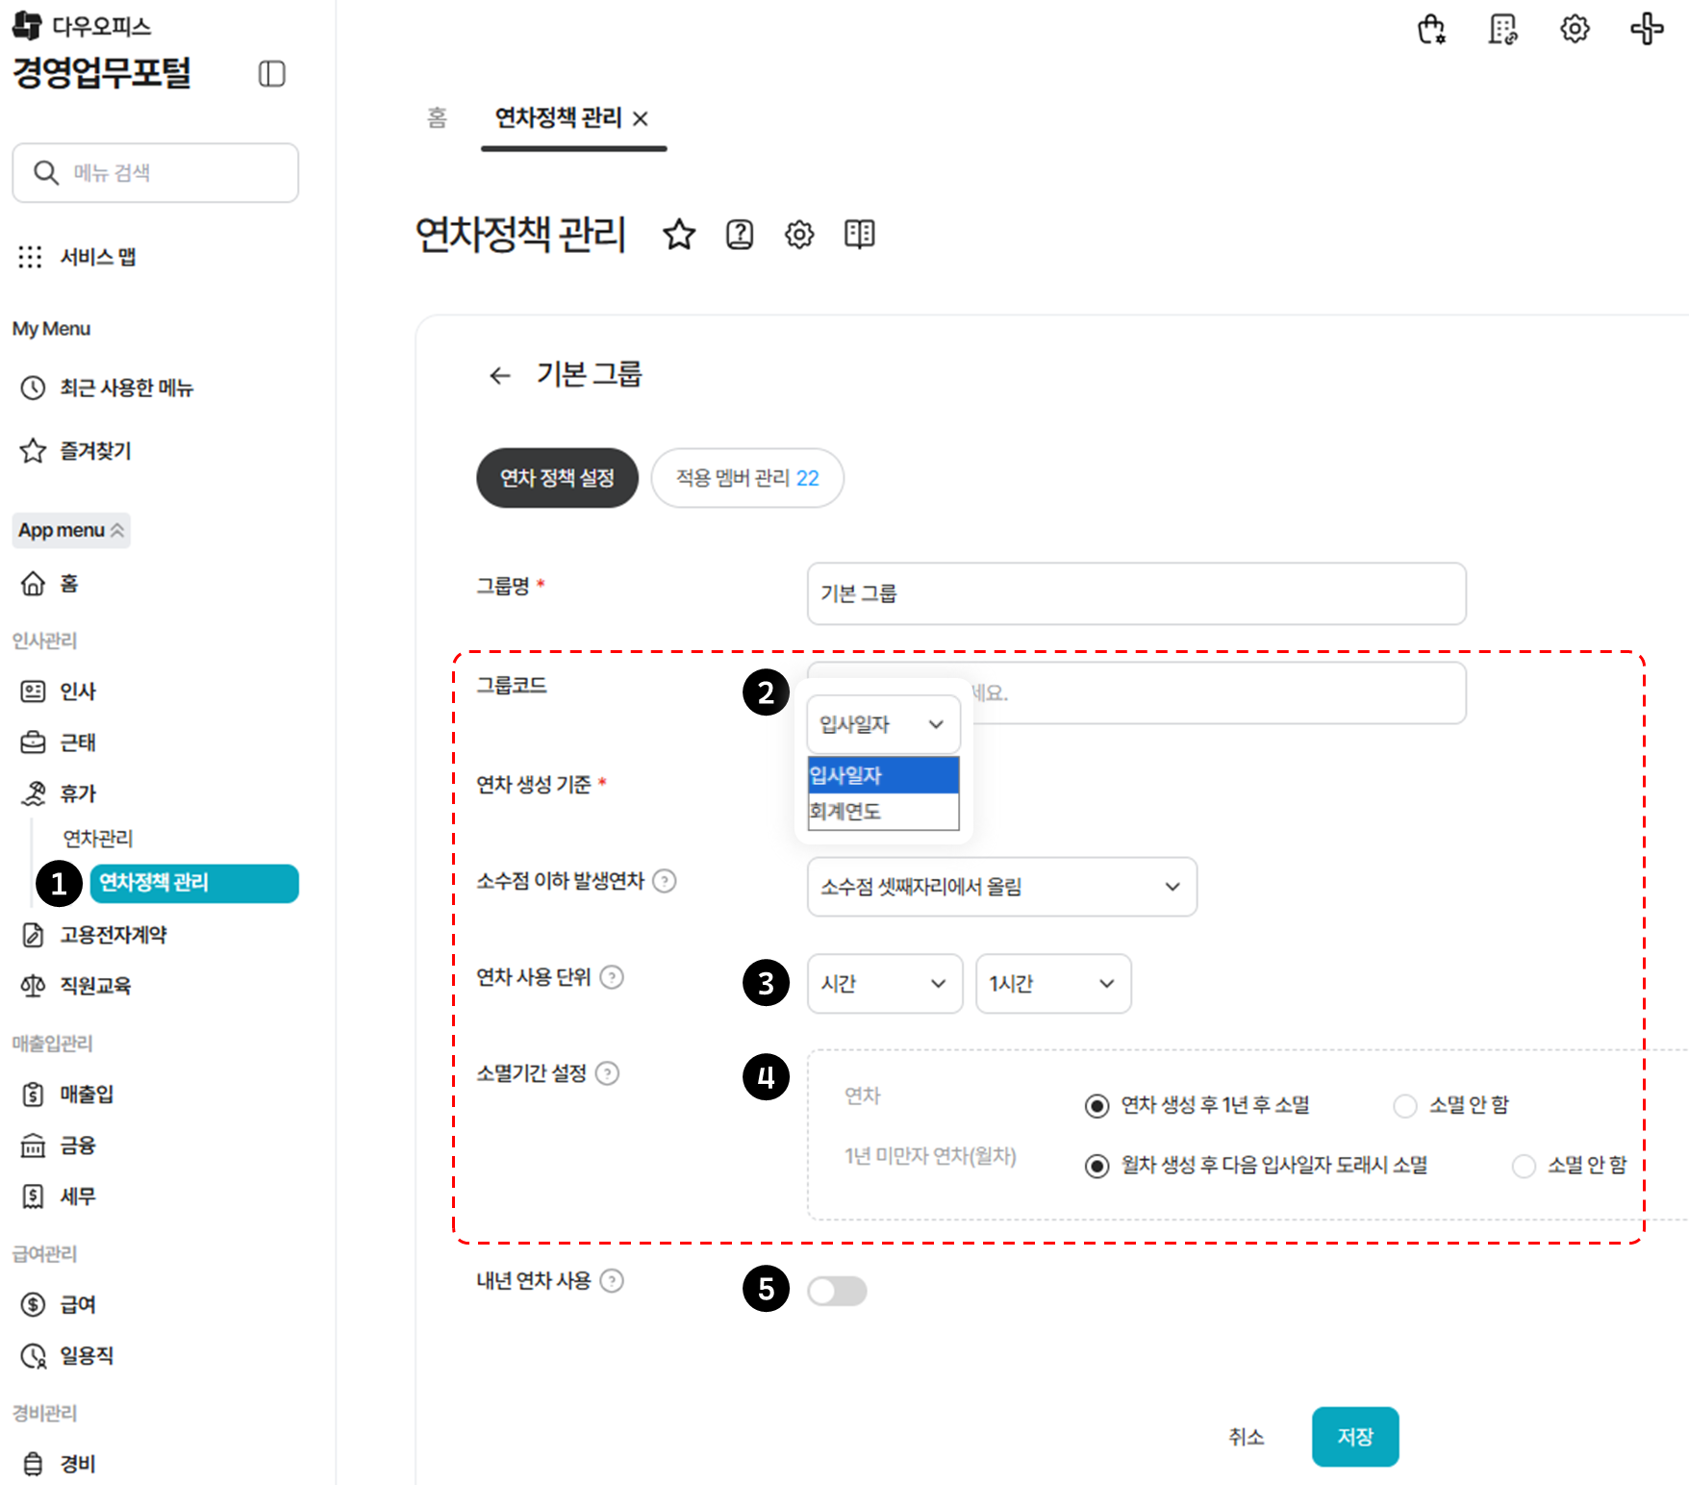This screenshot has width=1689, height=1485.
Task: Click the gear icon next to page title
Action: [798, 235]
